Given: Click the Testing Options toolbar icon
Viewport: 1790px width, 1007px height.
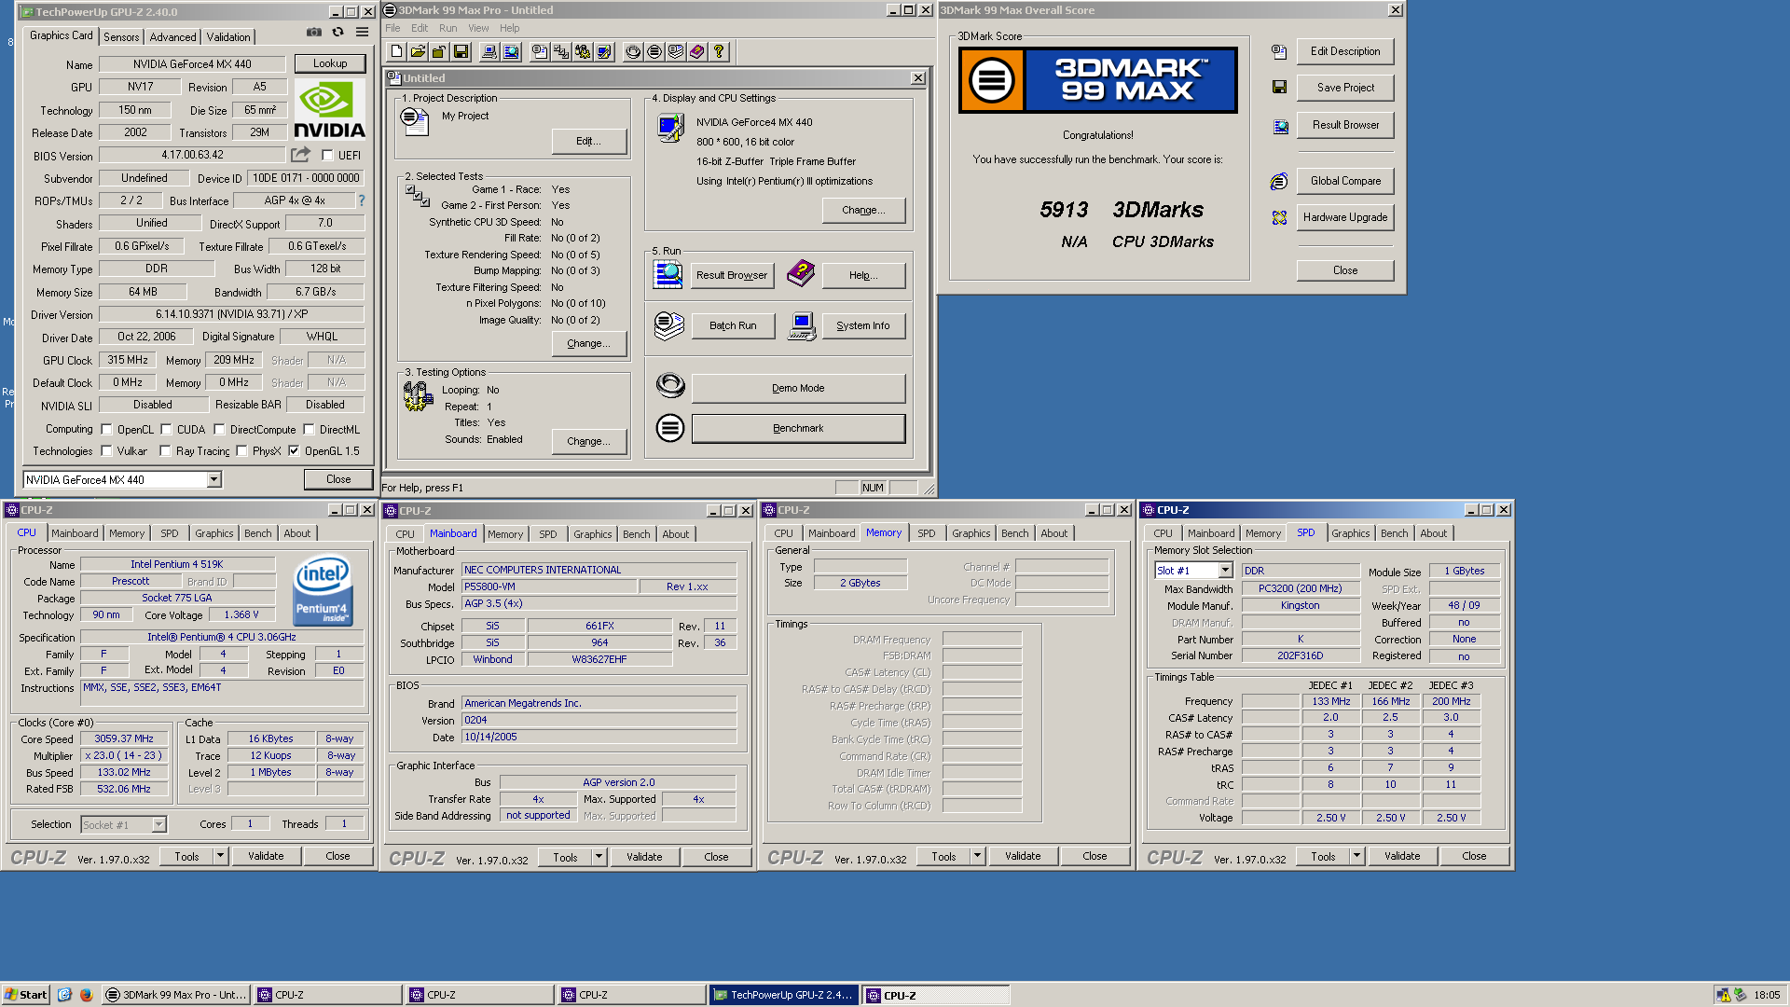Looking at the screenshot, I should (x=583, y=52).
